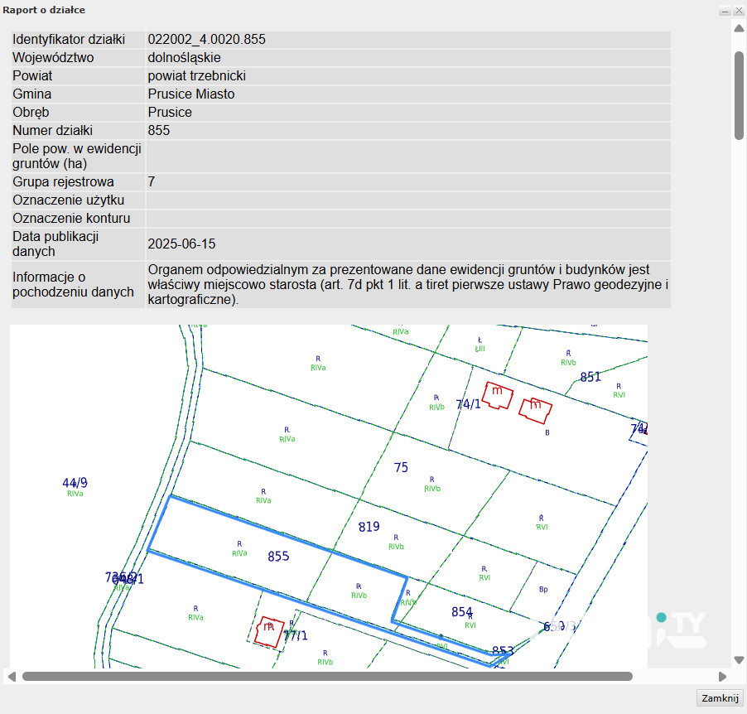Close the report window with X
The image size is (747, 714).
point(737,11)
